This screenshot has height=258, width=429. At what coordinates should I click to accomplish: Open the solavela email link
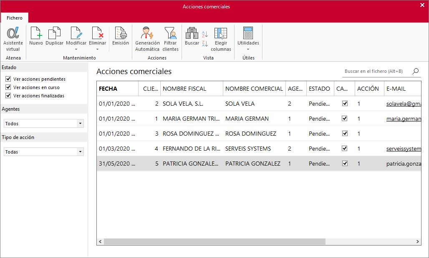tap(404, 104)
